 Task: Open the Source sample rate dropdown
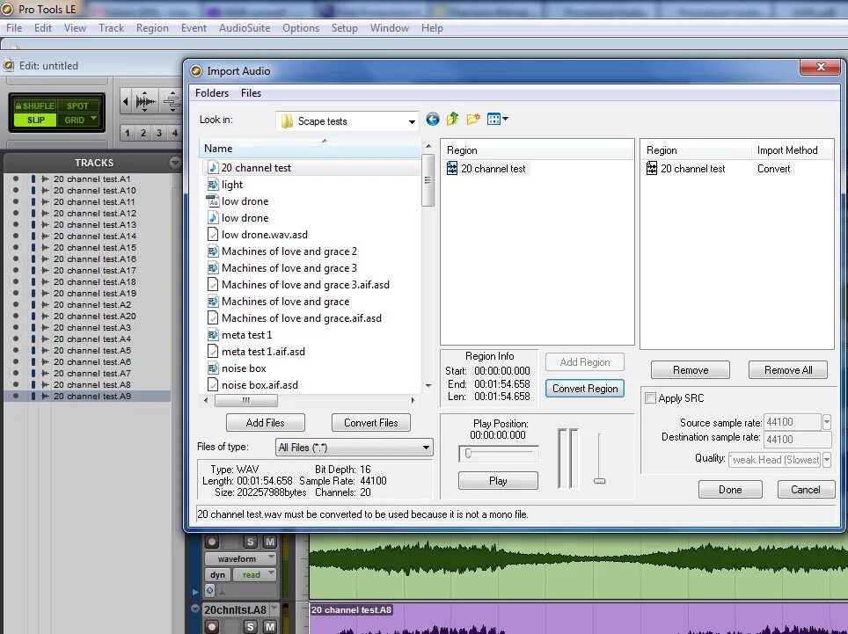pos(827,421)
